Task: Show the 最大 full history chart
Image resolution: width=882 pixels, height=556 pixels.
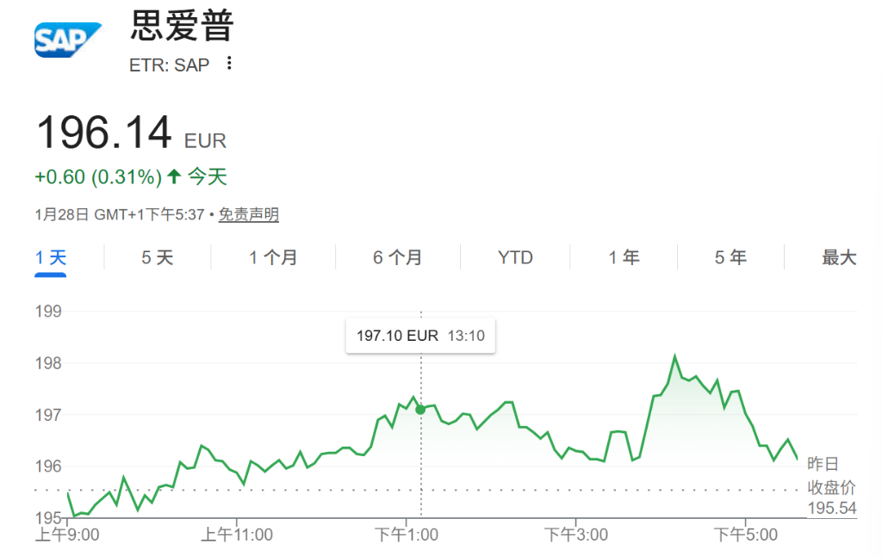Action: click(x=839, y=257)
